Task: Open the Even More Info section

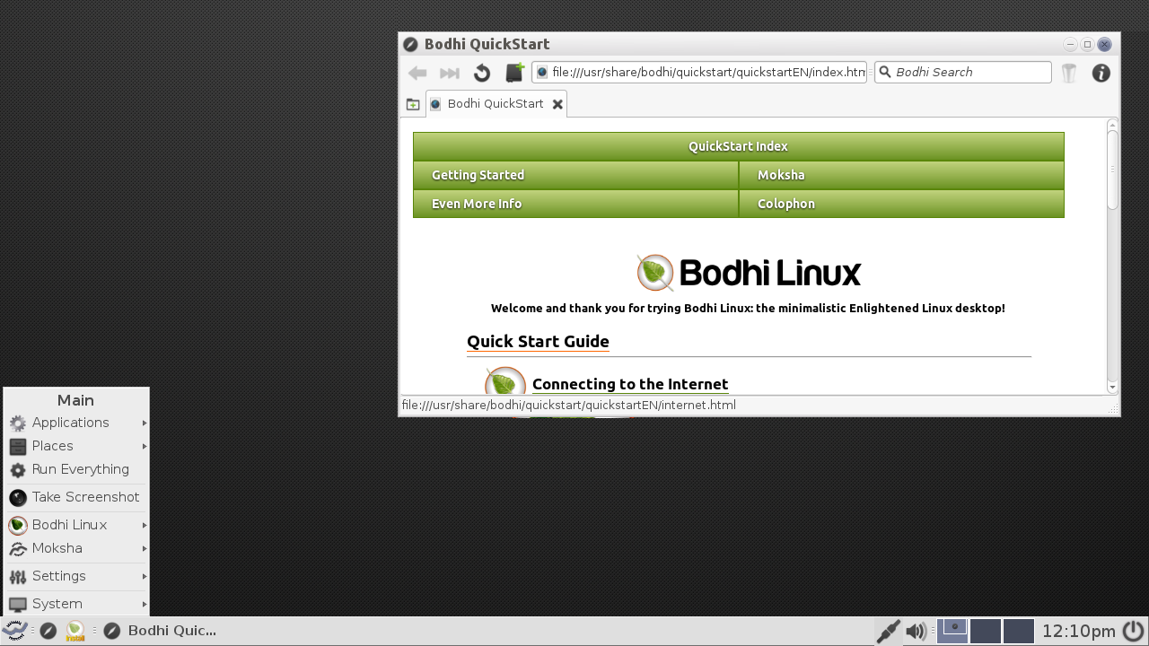Action: coord(575,204)
